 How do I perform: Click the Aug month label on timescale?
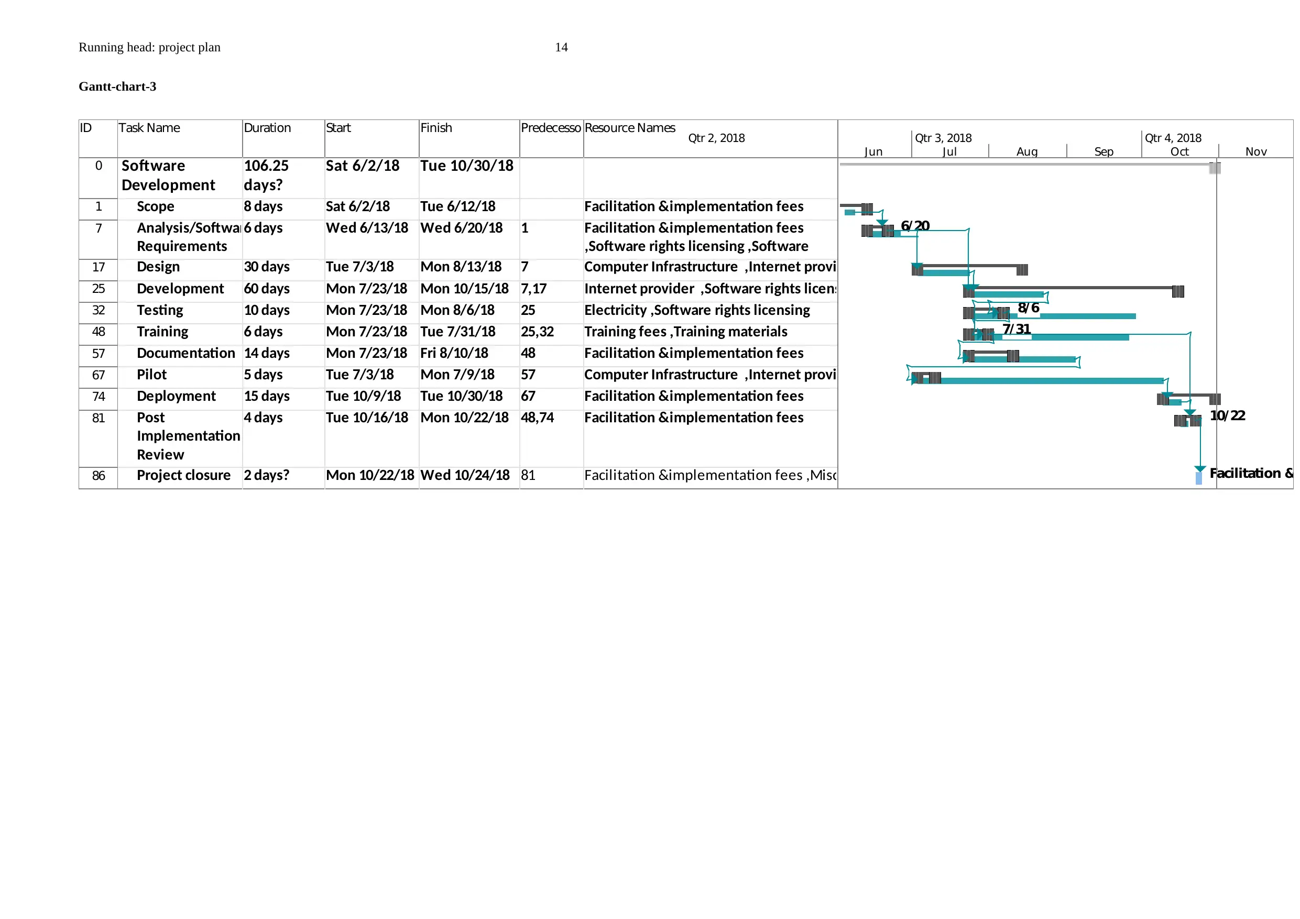point(1027,152)
